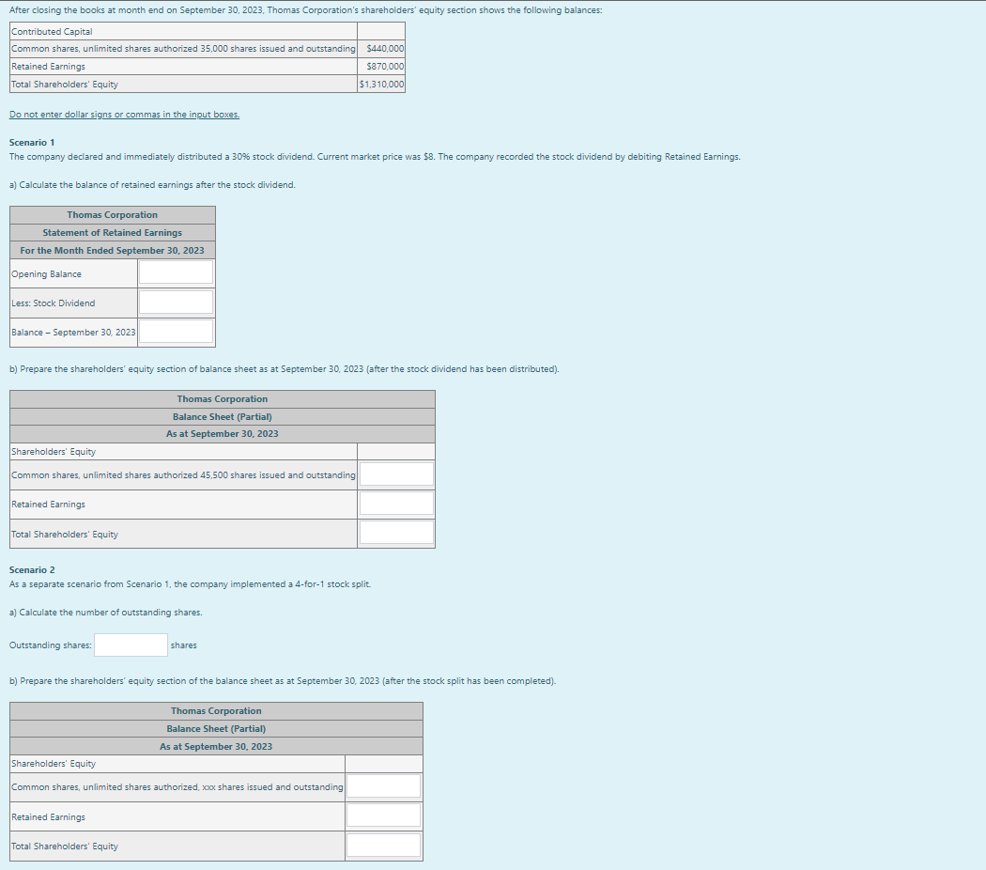Select the $440,000 value cell

point(380,49)
